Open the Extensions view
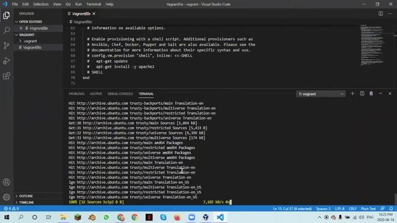 tap(6, 76)
